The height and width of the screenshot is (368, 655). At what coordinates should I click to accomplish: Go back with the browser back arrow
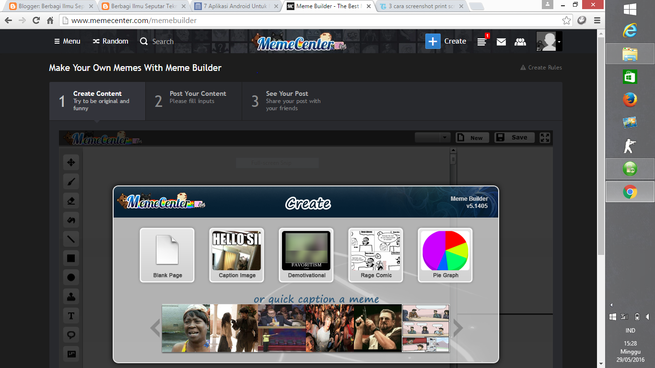pyautogui.click(x=8, y=20)
